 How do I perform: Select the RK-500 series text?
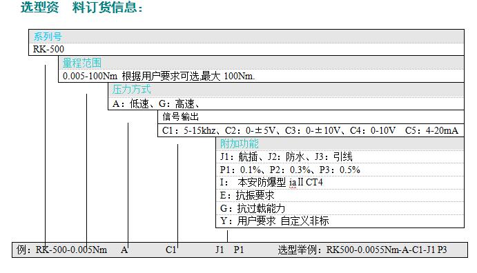(48, 49)
